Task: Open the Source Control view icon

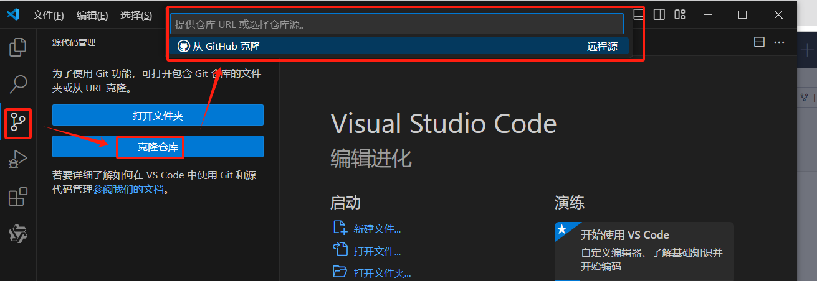Action: click(x=17, y=123)
